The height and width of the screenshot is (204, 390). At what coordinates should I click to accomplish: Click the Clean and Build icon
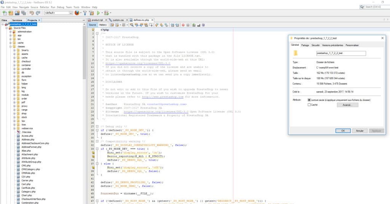tap(91, 13)
